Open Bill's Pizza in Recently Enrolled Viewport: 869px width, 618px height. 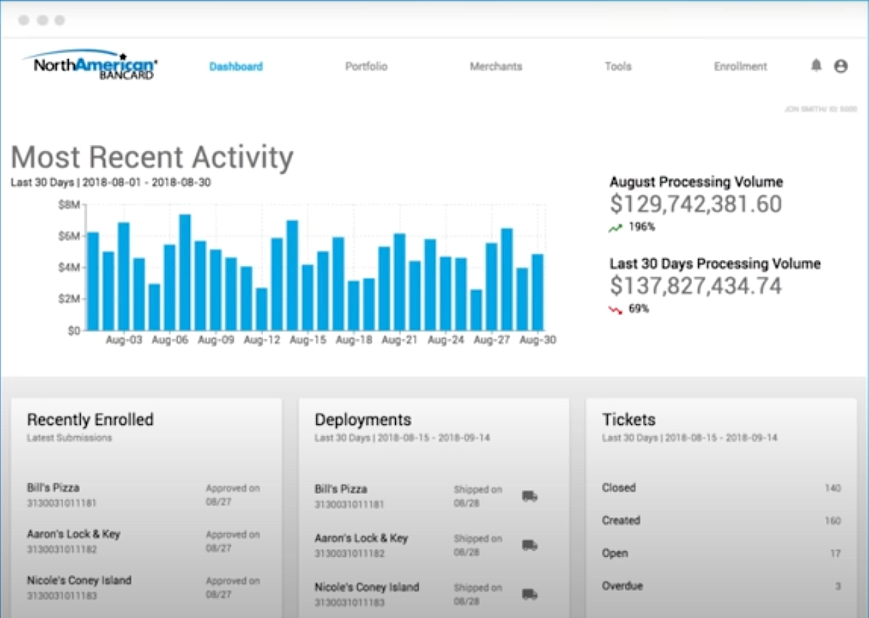[x=53, y=487]
